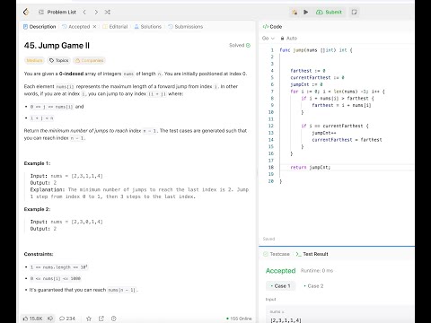Show the Companies tag
This screenshot has height=323, width=431.
point(89,60)
